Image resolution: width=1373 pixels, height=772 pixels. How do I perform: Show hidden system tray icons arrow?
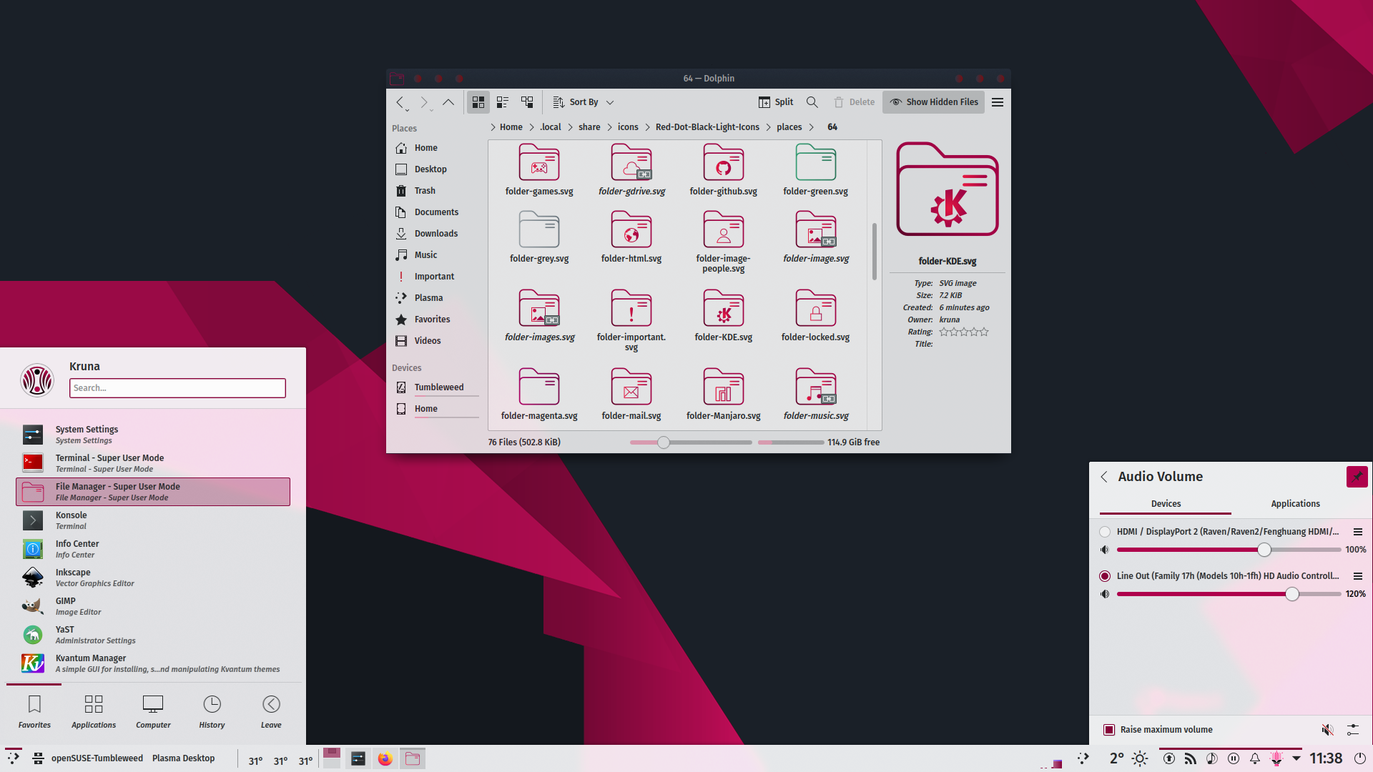pos(1296,758)
